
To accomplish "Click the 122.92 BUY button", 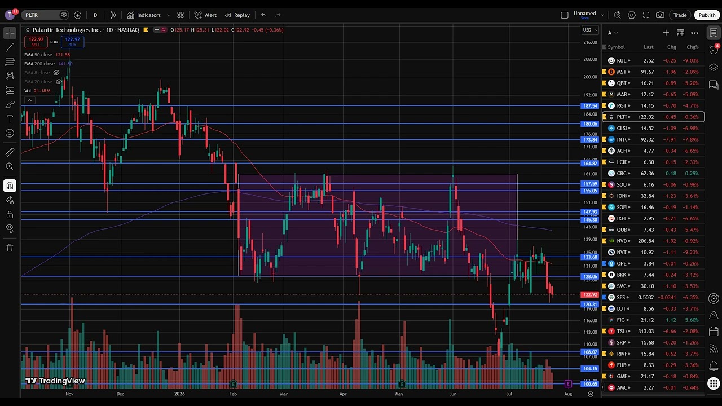I will click(72, 42).
